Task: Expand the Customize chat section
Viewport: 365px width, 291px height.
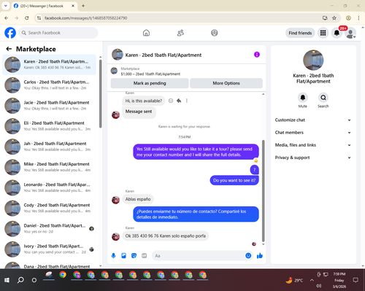Action: coord(313,120)
